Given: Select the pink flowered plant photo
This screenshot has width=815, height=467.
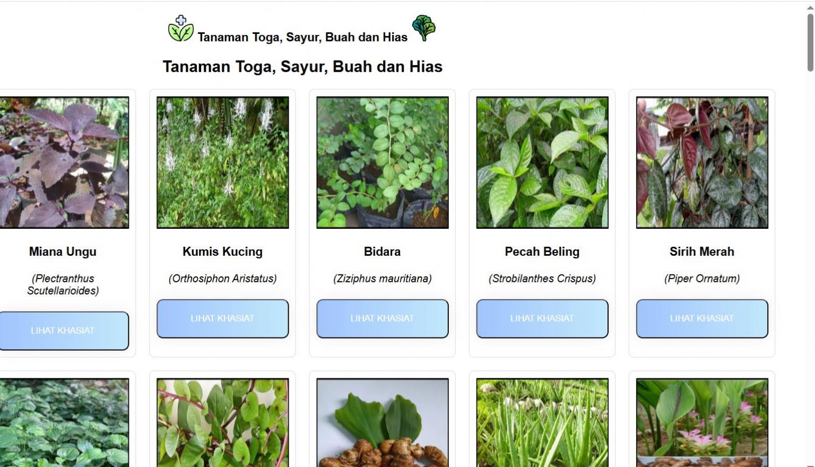Looking at the screenshot, I should pyautogui.click(x=702, y=422).
